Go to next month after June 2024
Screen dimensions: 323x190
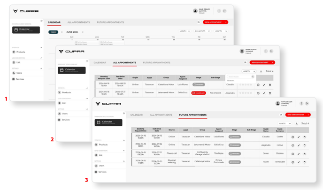tap(83, 32)
